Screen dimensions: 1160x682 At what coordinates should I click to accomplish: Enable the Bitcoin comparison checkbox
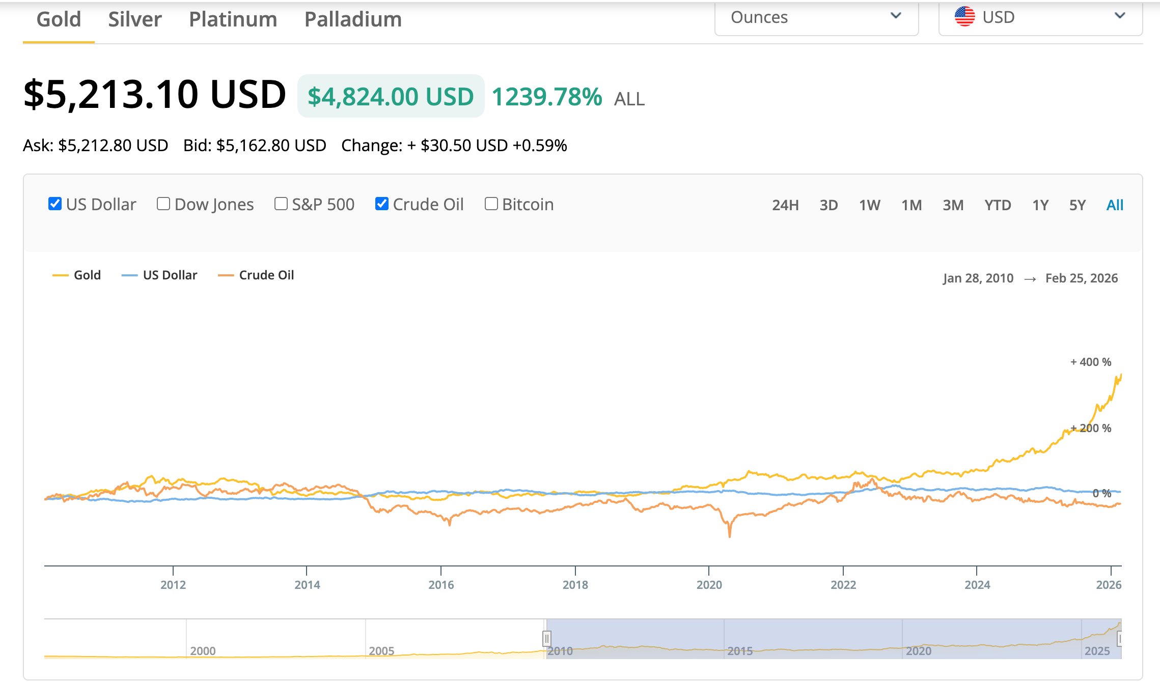coord(491,204)
